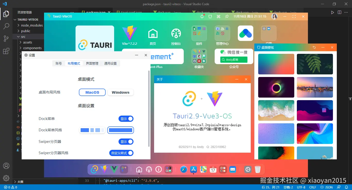This screenshot has width=352, height=190.
Task: Click the fern leaf wallpaper thumbnail
Action: pos(315,64)
